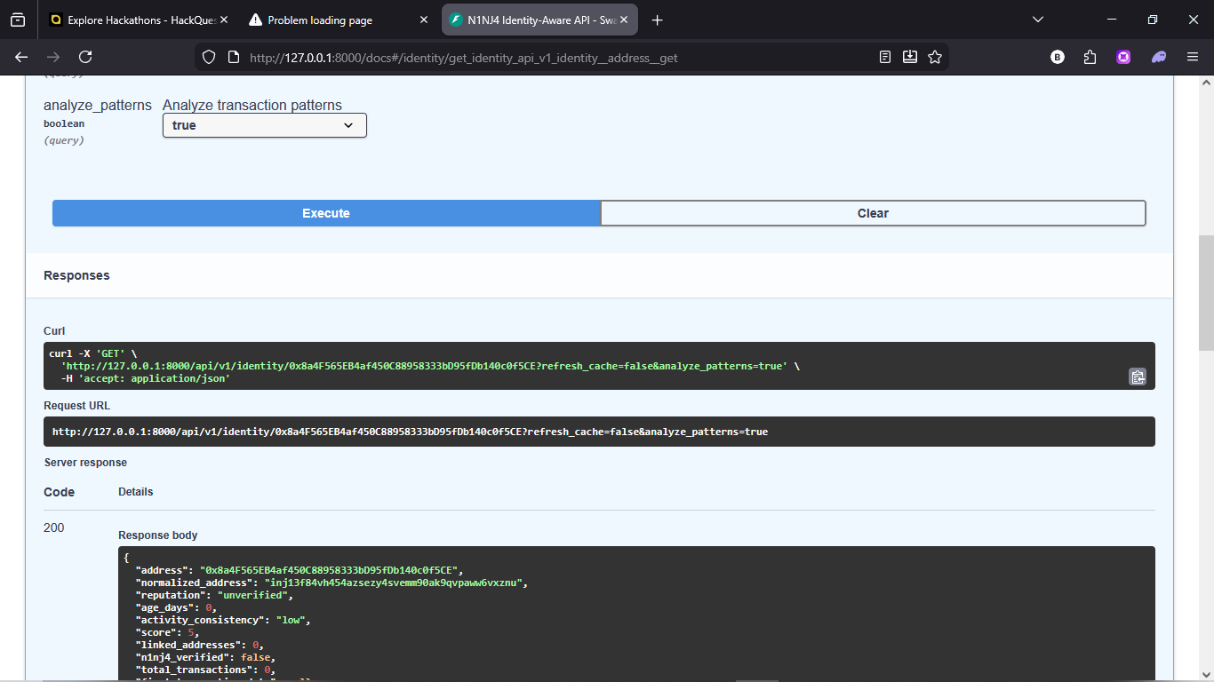Reload the current page
This screenshot has height=682, width=1214.
click(x=85, y=57)
